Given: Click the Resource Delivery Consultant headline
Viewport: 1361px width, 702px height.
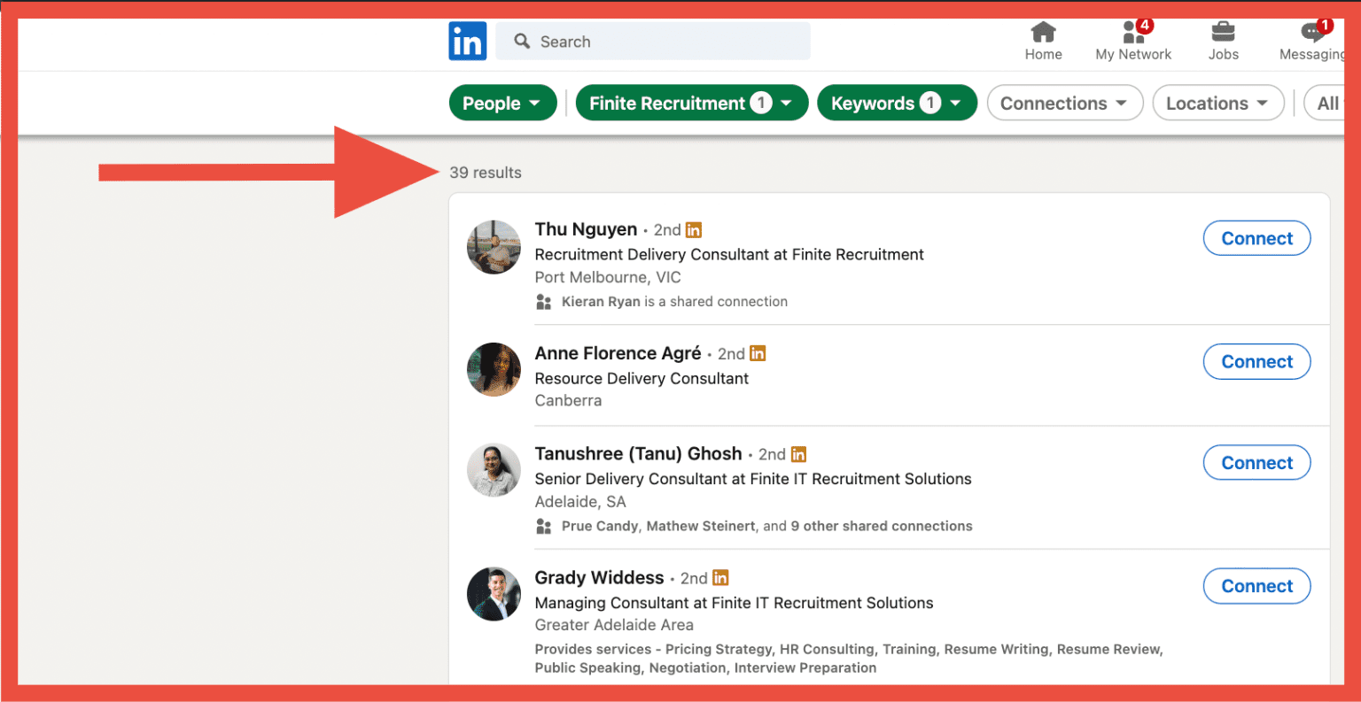Looking at the screenshot, I should (642, 379).
